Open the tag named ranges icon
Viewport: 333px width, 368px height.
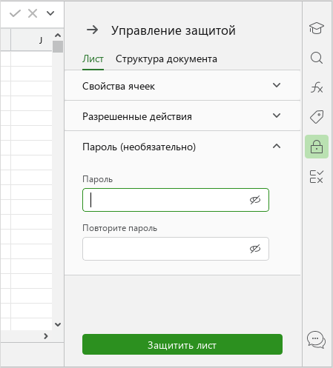[317, 117]
